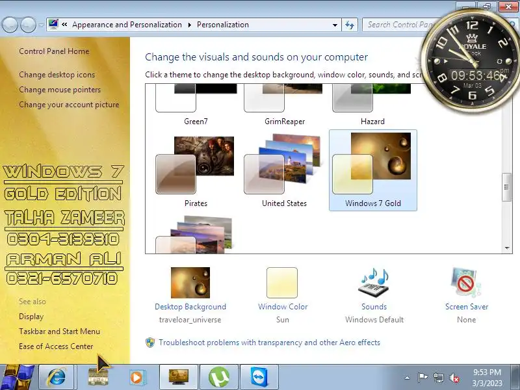Open the Start menu

pyautogui.click(x=18, y=377)
